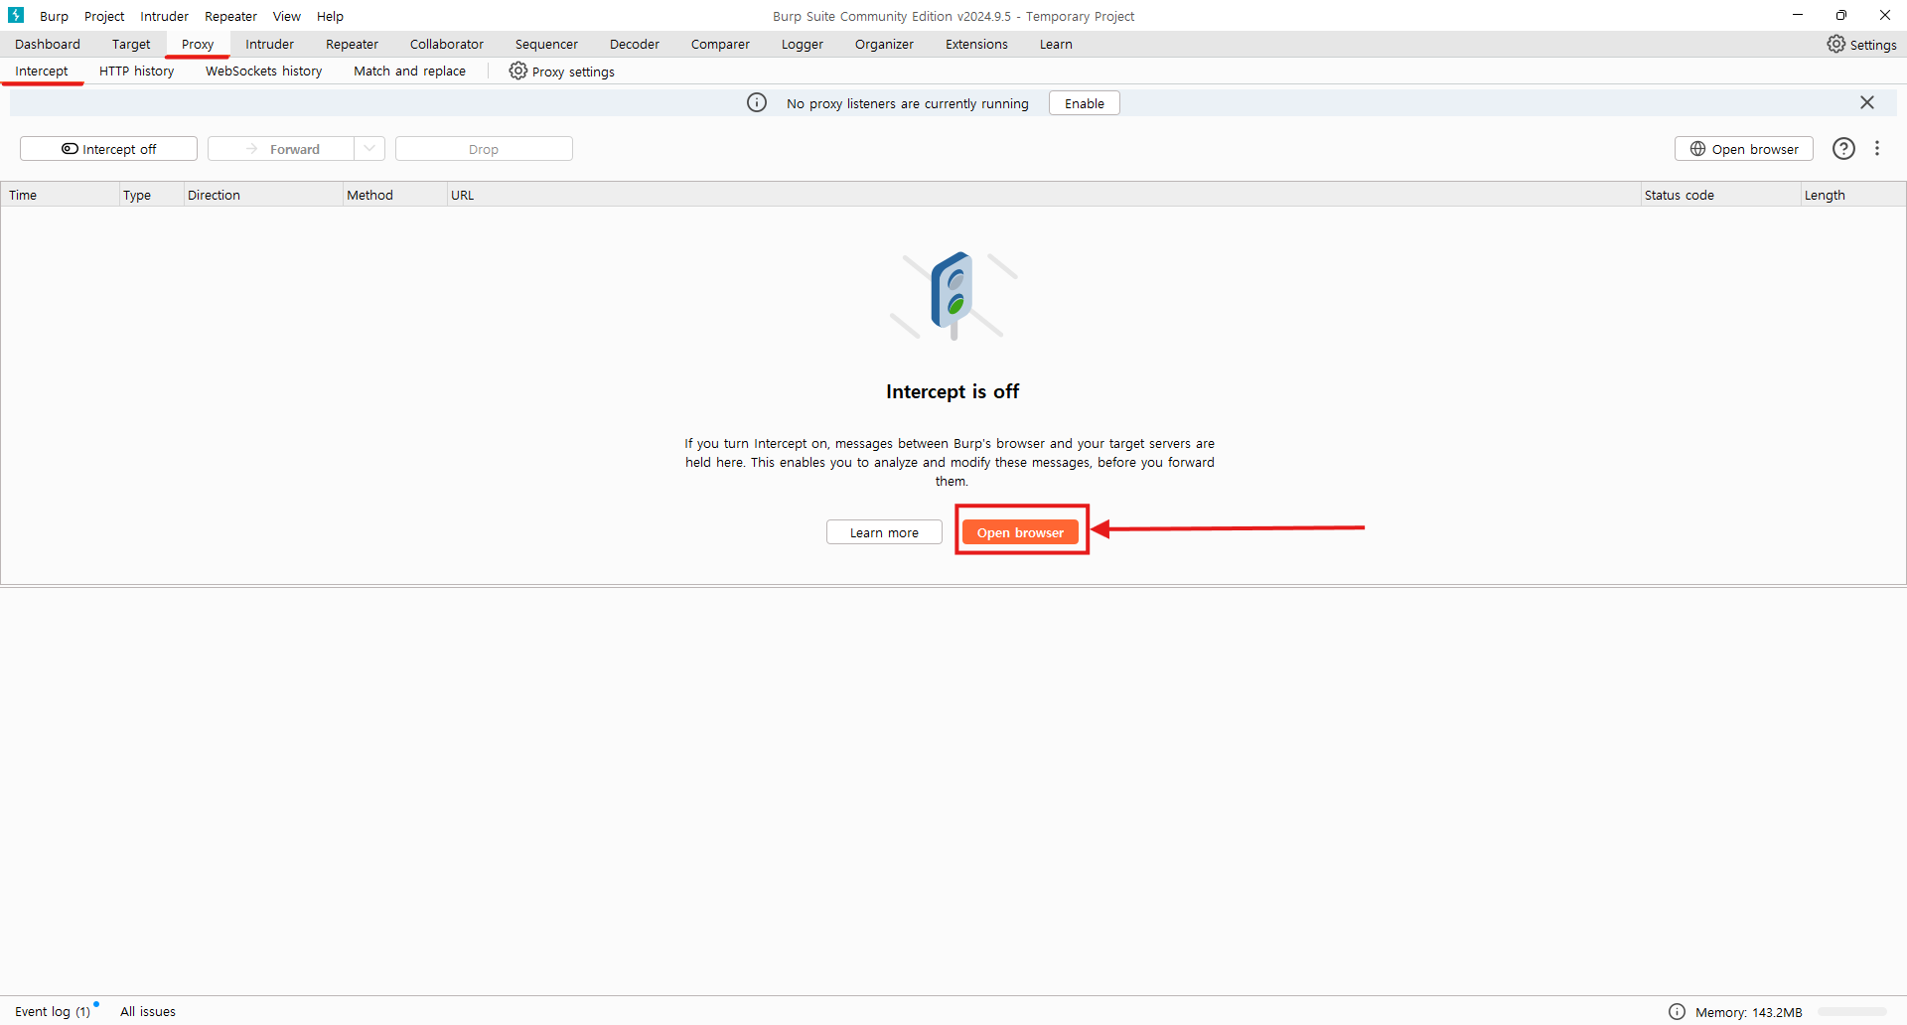1907x1025 pixels.
Task: Open the Organizer tab
Action: pos(884,45)
